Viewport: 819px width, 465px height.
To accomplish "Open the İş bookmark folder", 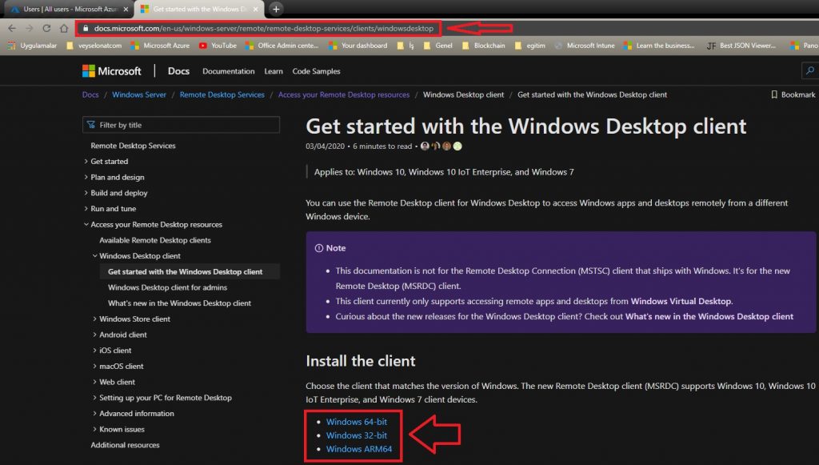I will point(406,46).
